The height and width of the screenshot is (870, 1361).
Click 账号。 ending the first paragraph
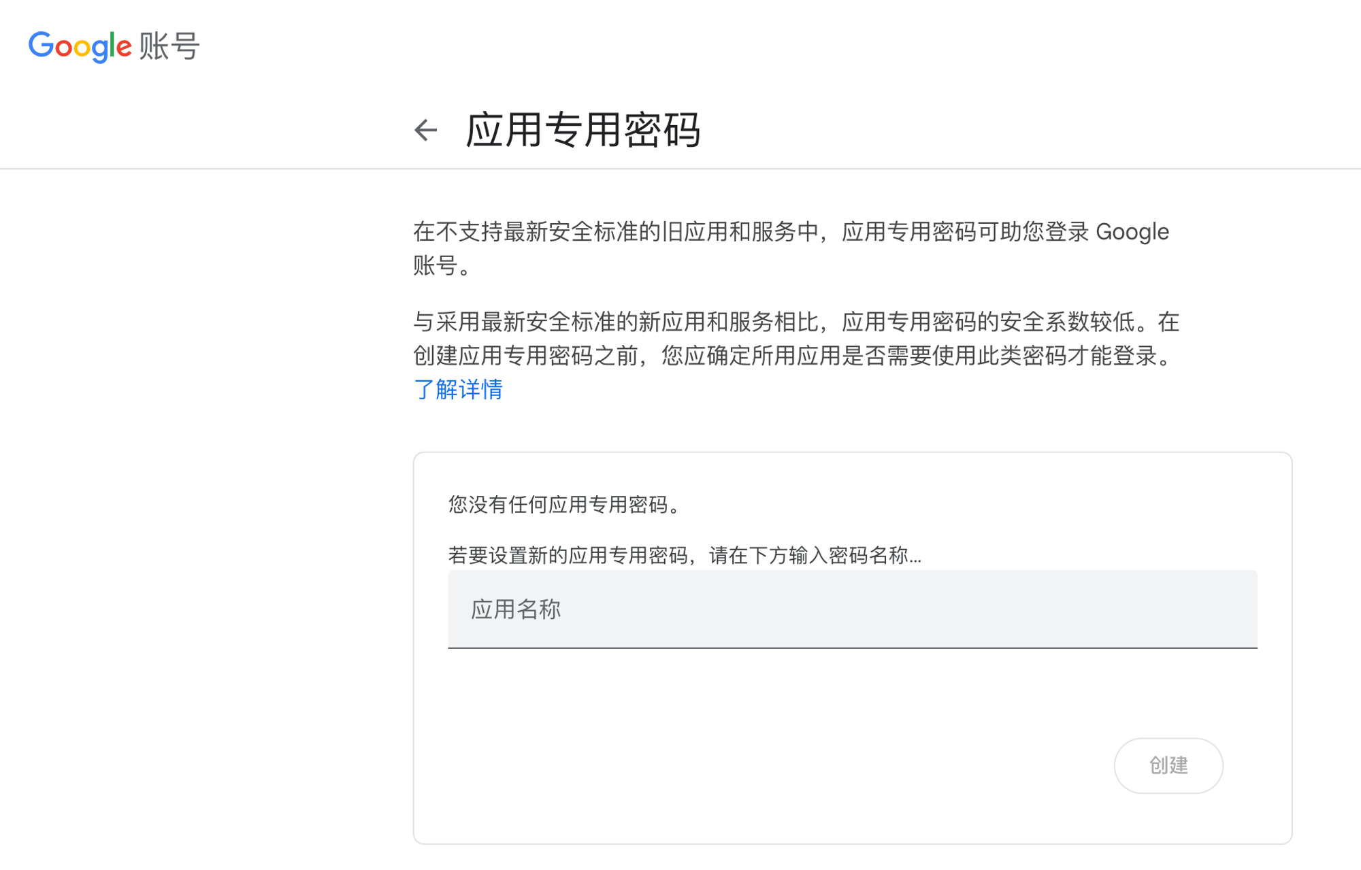442,265
